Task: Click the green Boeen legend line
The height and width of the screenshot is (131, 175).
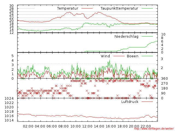Action: click(x=147, y=56)
